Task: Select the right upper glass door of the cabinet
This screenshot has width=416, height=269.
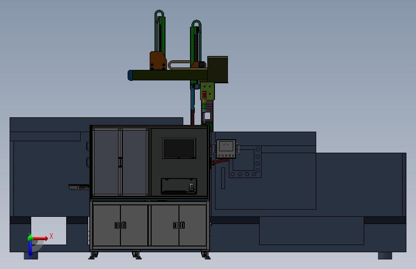Action: [134, 162]
